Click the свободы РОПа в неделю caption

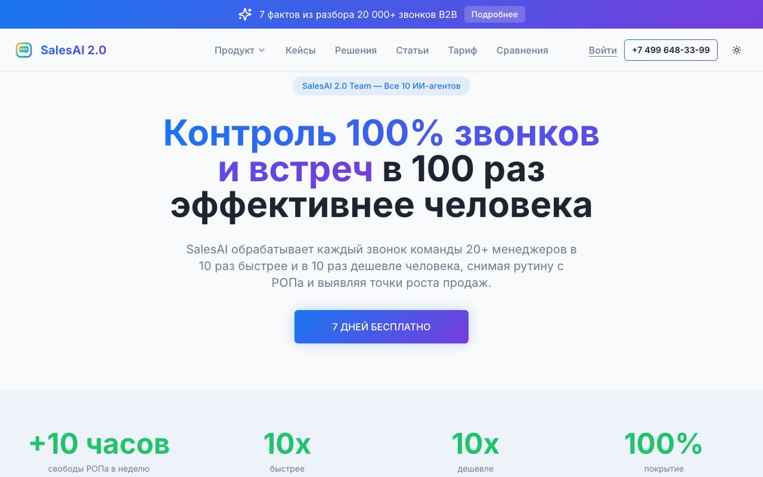(99, 469)
